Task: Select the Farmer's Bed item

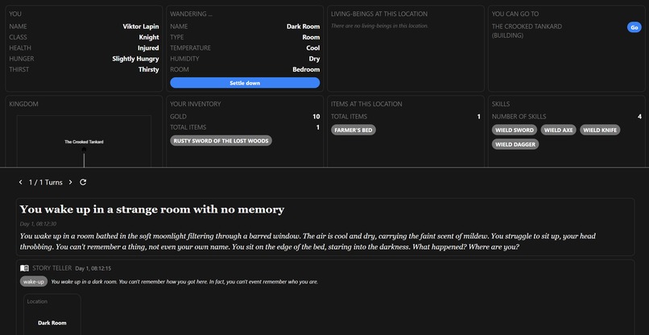Action: pyautogui.click(x=353, y=130)
